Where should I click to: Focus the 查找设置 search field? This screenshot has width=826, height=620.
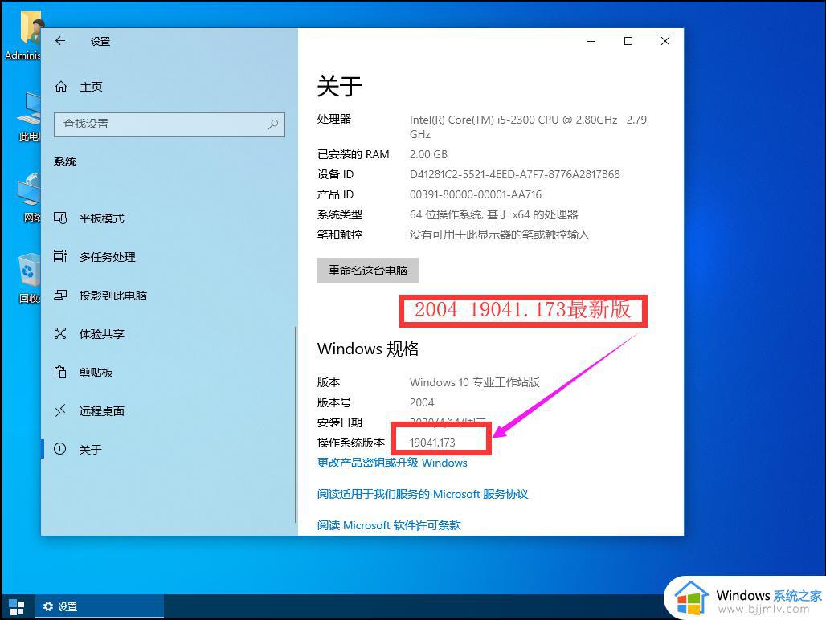pos(169,124)
